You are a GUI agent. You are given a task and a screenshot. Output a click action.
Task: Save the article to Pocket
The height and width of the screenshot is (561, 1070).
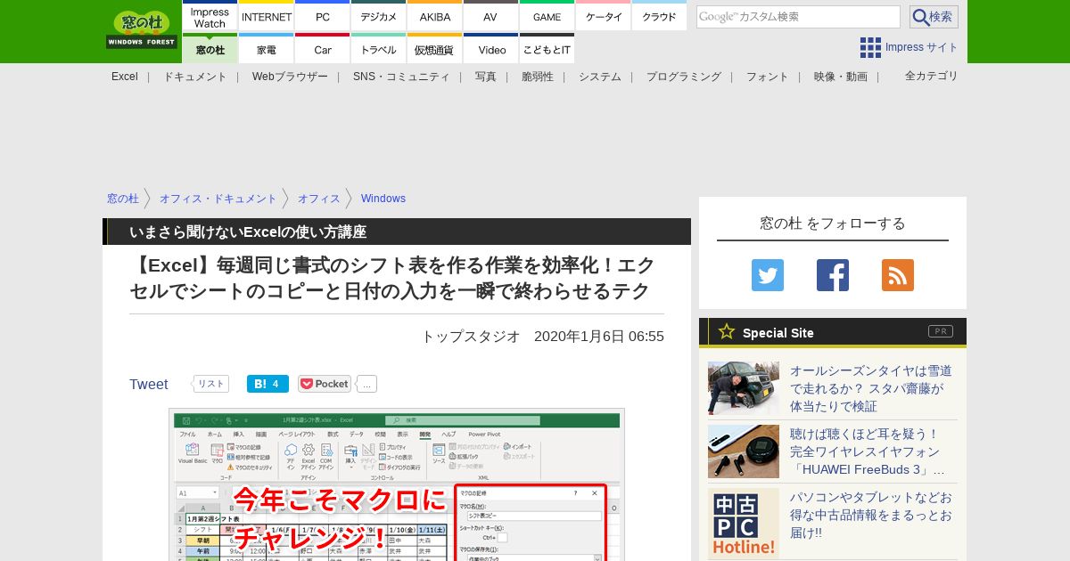[325, 384]
